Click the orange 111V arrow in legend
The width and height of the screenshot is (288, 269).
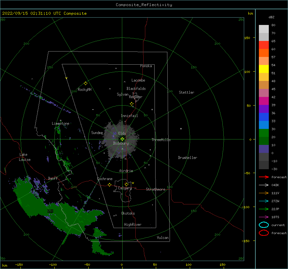pos(264,193)
